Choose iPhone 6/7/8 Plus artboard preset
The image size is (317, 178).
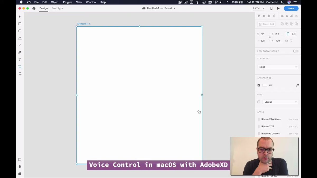278,134
